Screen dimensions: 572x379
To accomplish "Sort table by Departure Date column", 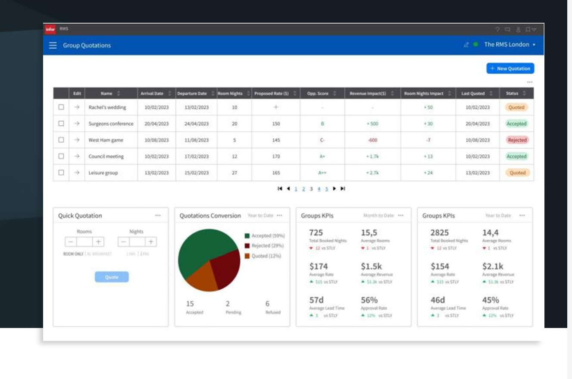I will (213, 94).
